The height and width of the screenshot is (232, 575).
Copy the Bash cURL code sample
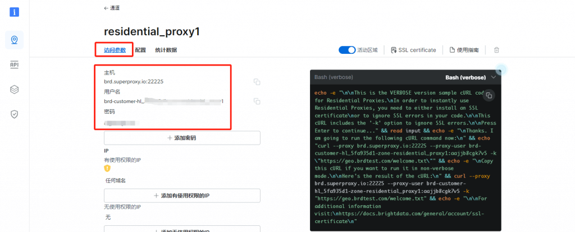pos(489,95)
